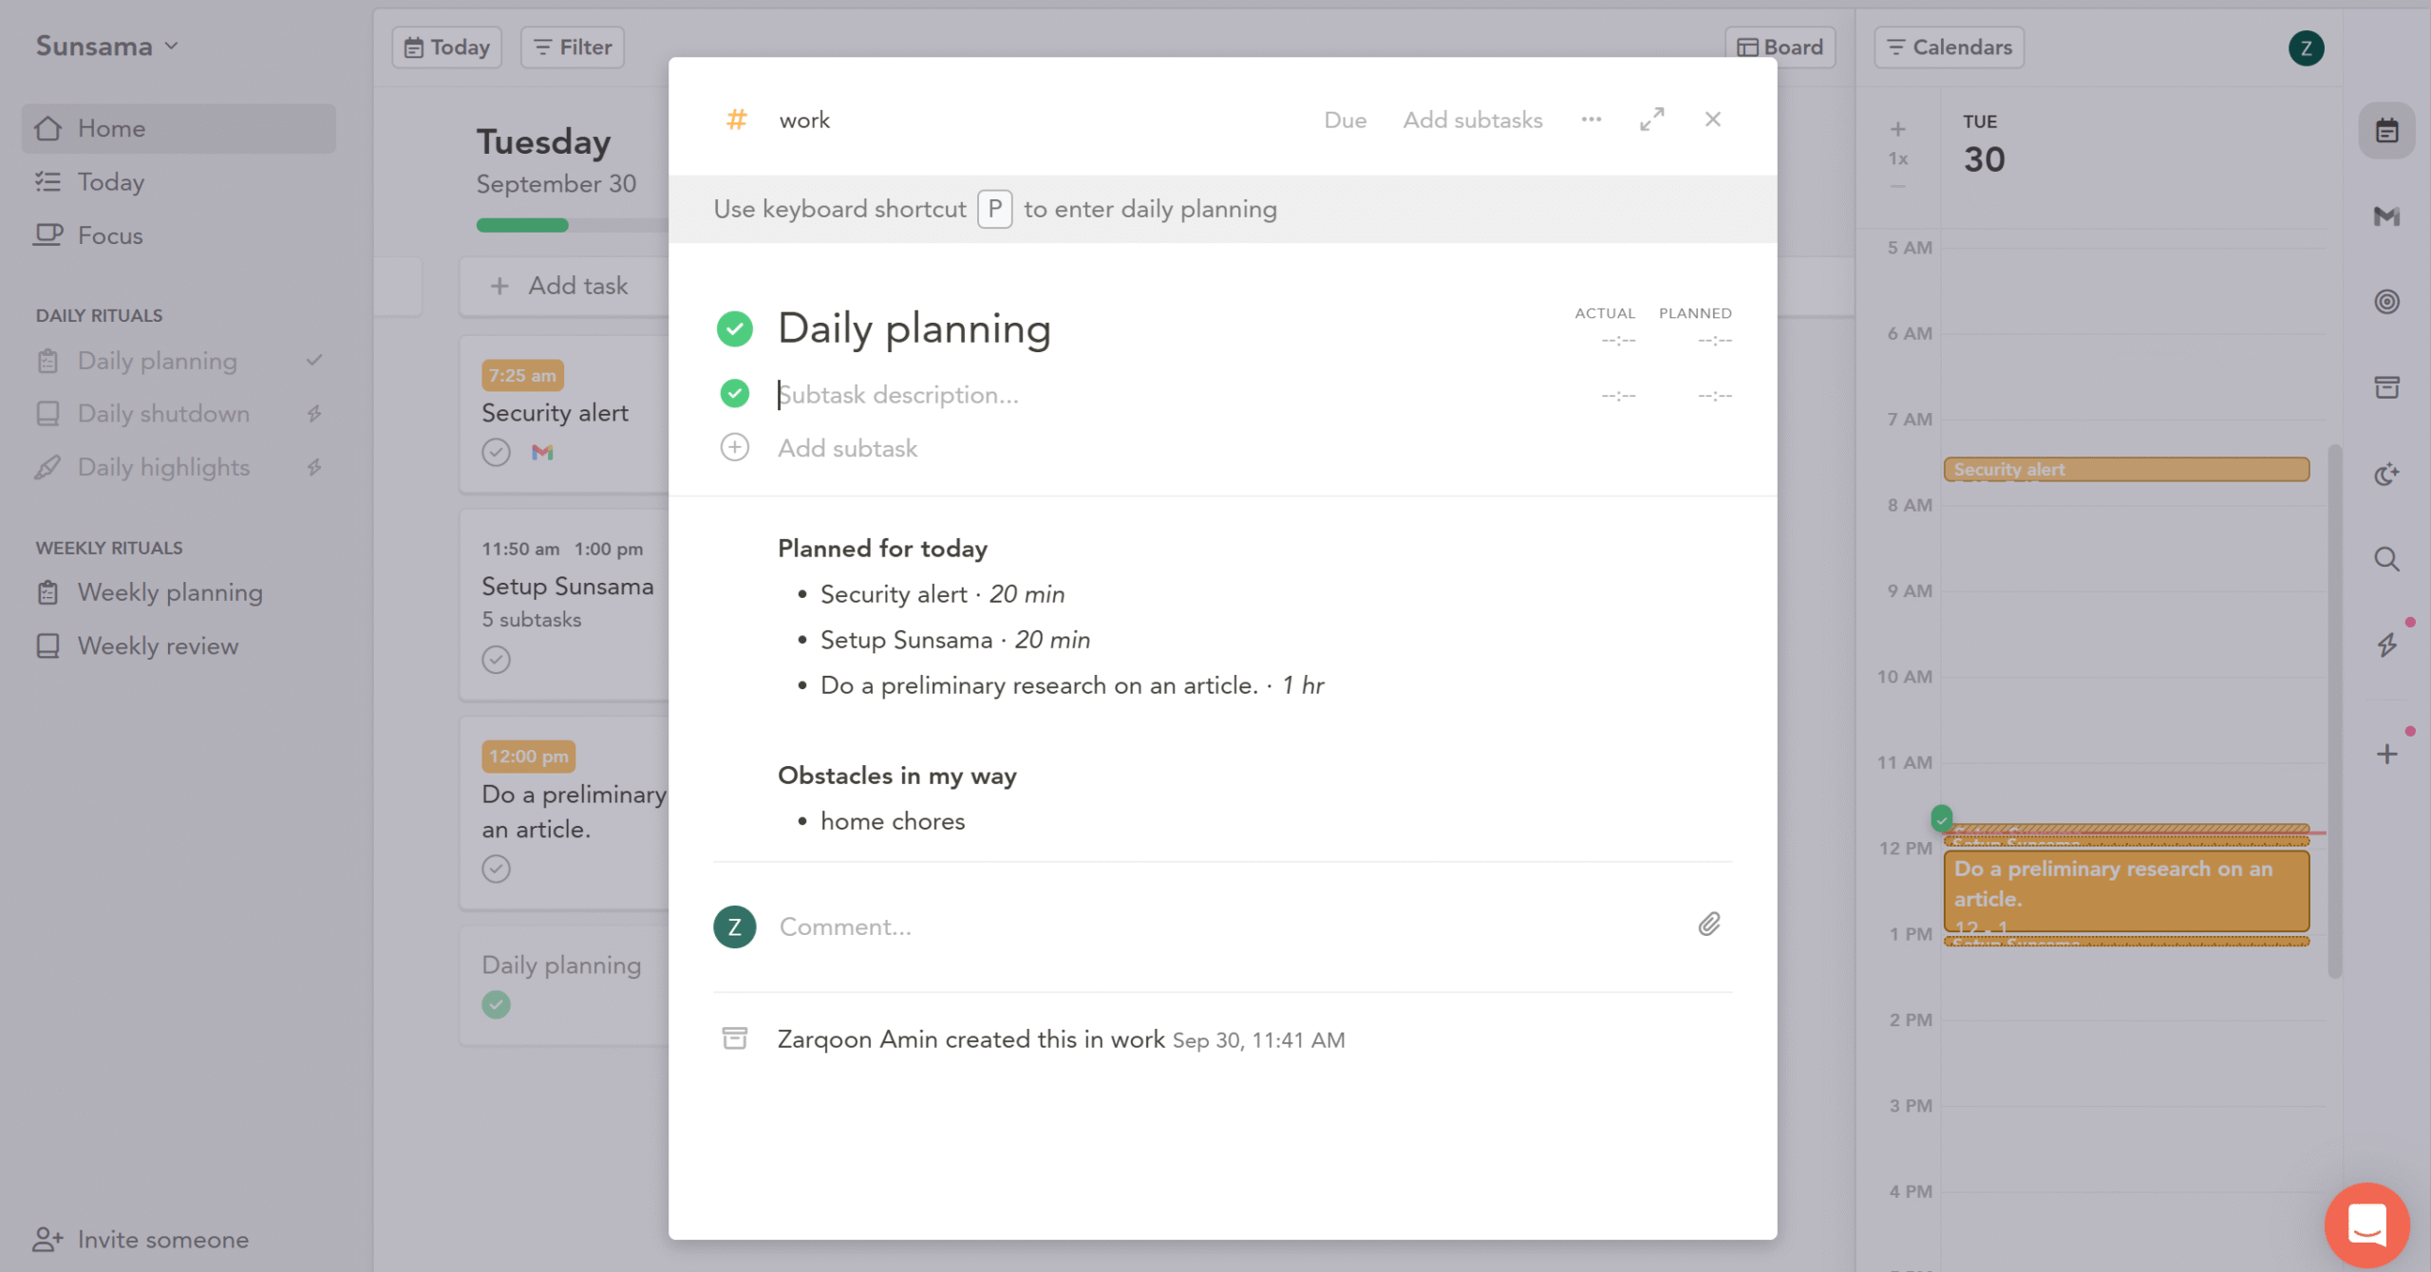Viewport: 2431px width, 1272px height.
Task: Click the lightning icon beside Daily highlights
Action: pos(314,467)
